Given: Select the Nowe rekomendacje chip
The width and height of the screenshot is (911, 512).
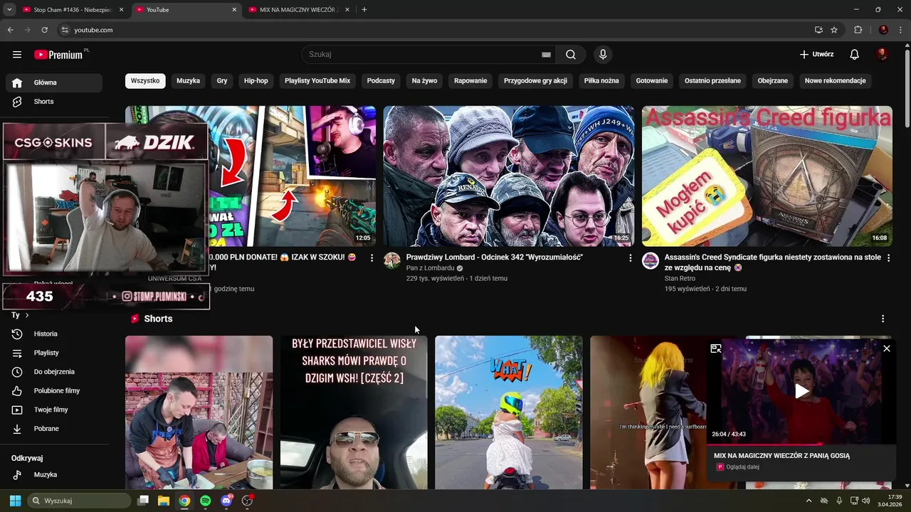Looking at the screenshot, I should [835, 81].
